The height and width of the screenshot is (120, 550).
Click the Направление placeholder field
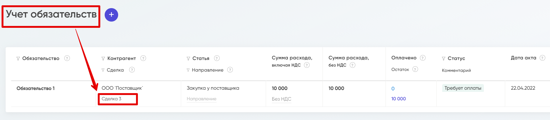[202, 99]
